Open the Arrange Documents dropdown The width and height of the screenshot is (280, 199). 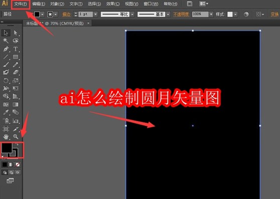click(x=204, y=4)
